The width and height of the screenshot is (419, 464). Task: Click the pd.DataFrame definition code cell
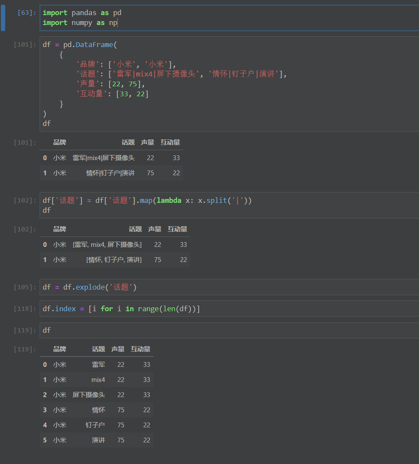[x=229, y=84]
